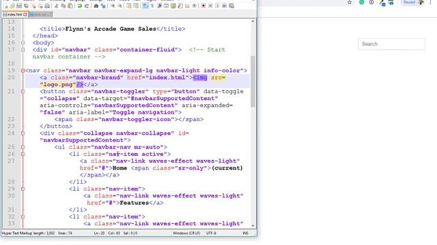Viewport: 437px width, 245px height.
Task: Paste from clipboard toolbar icon
Action: (x=70, y=6)
